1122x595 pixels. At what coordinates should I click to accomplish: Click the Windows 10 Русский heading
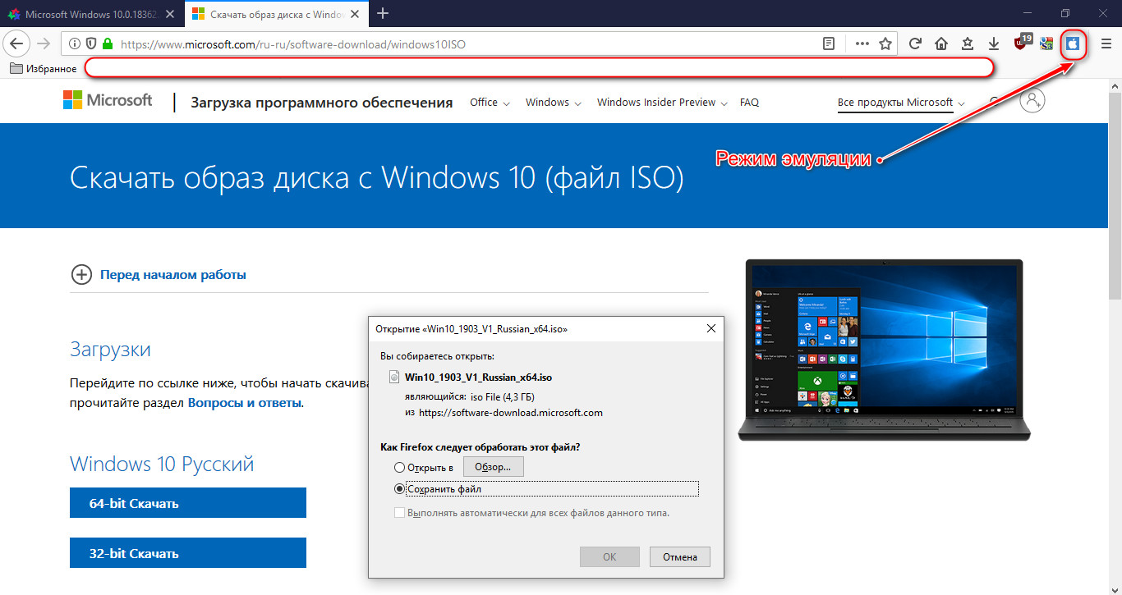pos(162,464)
